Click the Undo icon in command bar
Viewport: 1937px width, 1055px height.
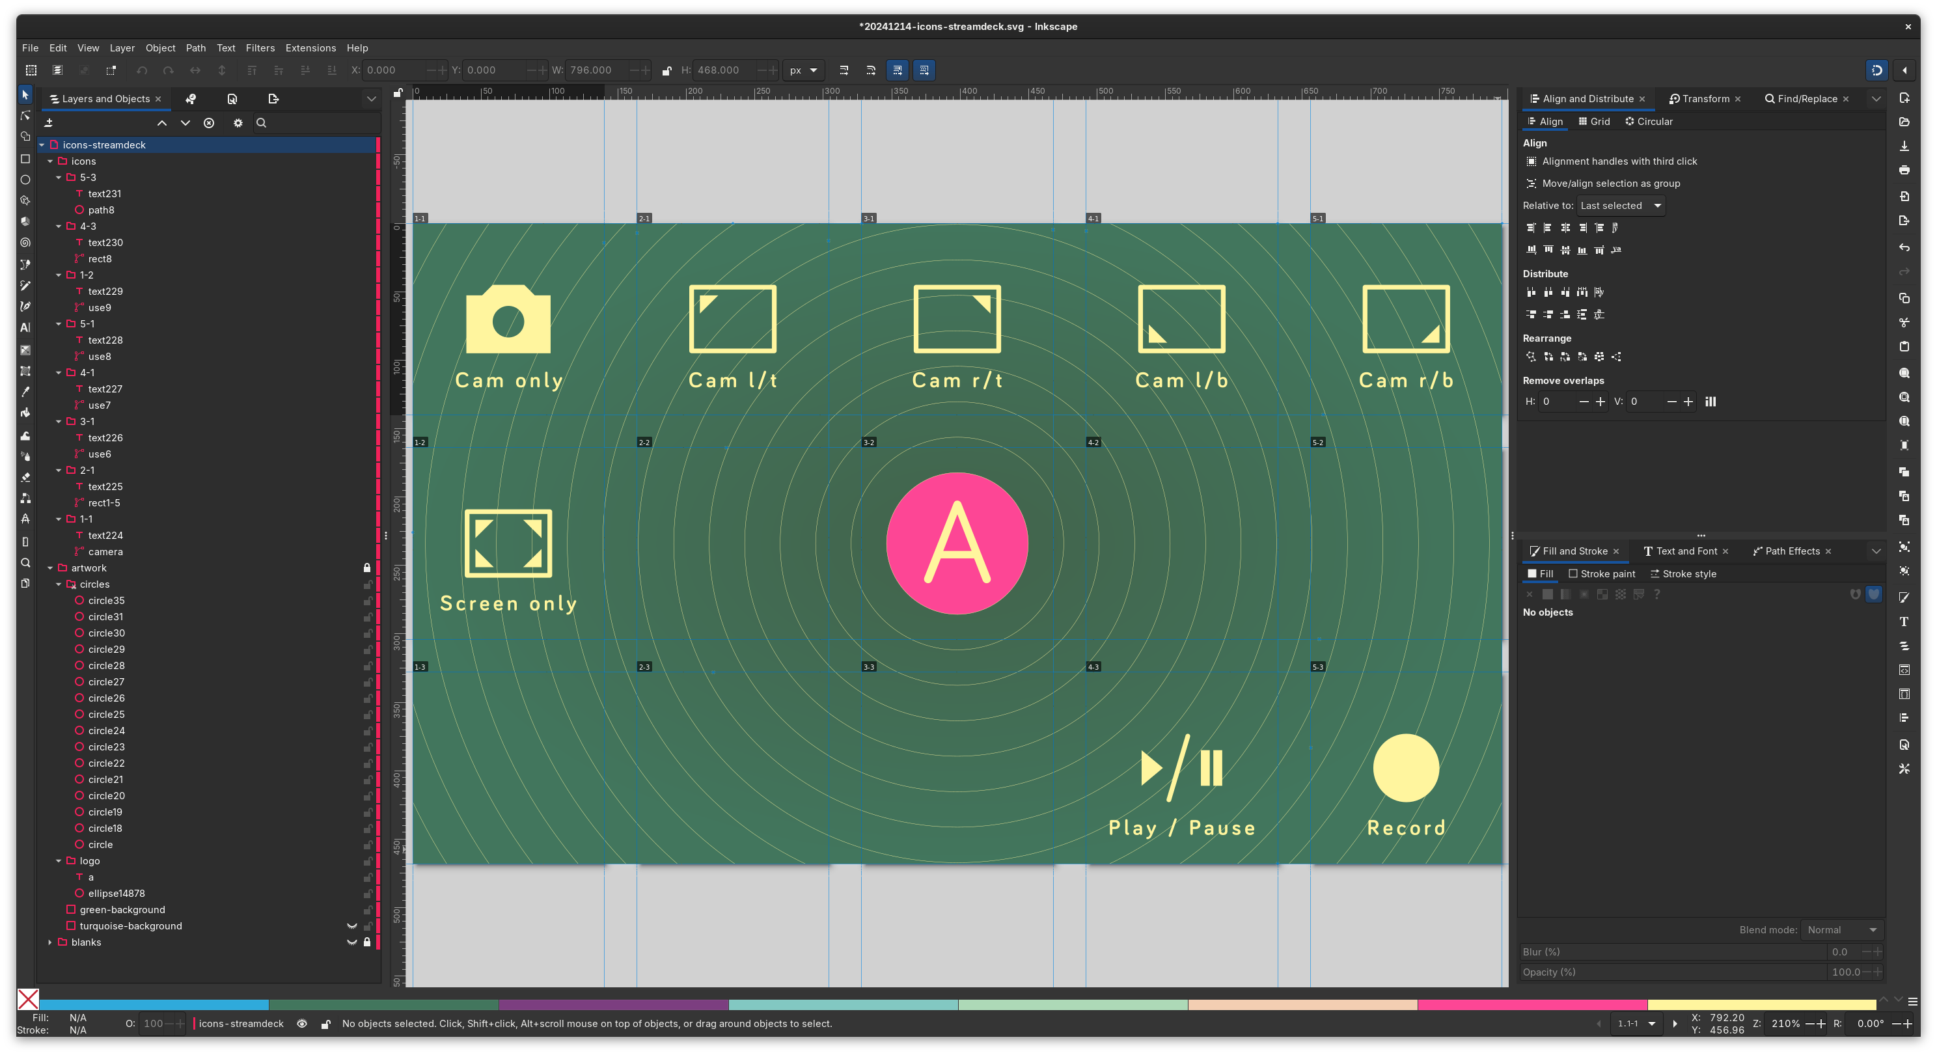click(x=1904, y=247)
